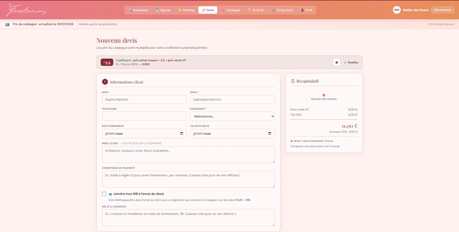Image resolution: width=459 pixels, height=232 pixels.
Task: Go to the Agenda tab
Action: [x=163, y=10]
